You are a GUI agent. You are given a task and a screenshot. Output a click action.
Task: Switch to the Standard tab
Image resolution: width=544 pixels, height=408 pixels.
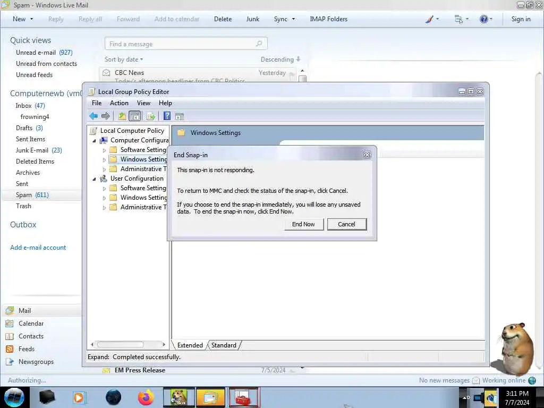[x=224, y=345]
